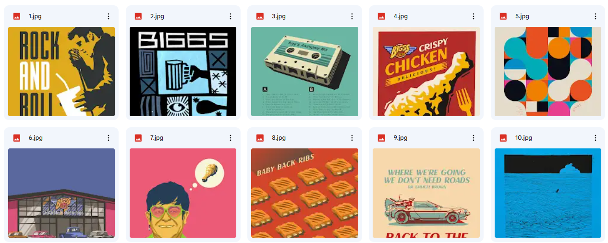Select the geometric circles pattern thumbnail
Screen dimensions: 608x243
[x=548, y=72]
